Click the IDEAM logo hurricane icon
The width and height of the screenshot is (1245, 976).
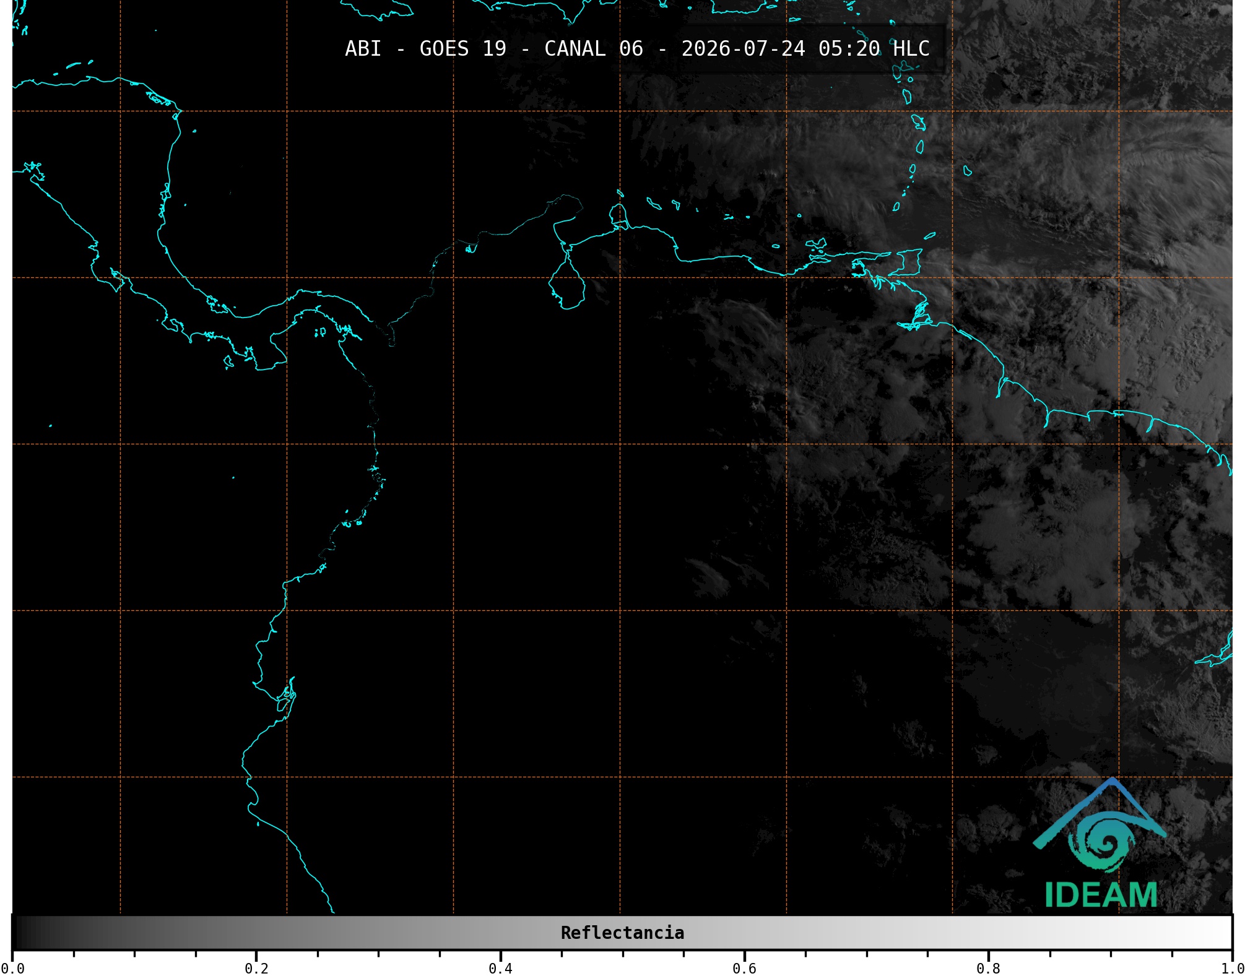[1100, 826]
